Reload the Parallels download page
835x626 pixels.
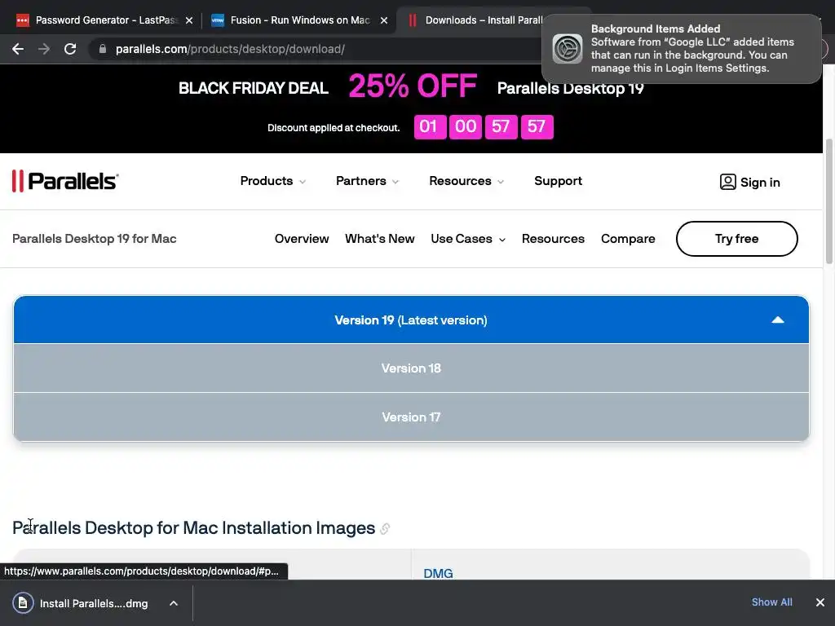pos(70,49)
